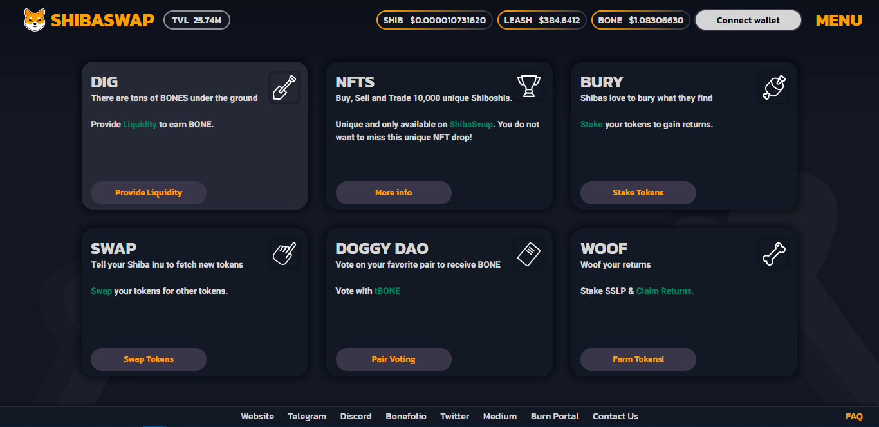Viewport: 879px width, 427px height.
Task: Click the BONE price pill
Action: pos(641,20)
